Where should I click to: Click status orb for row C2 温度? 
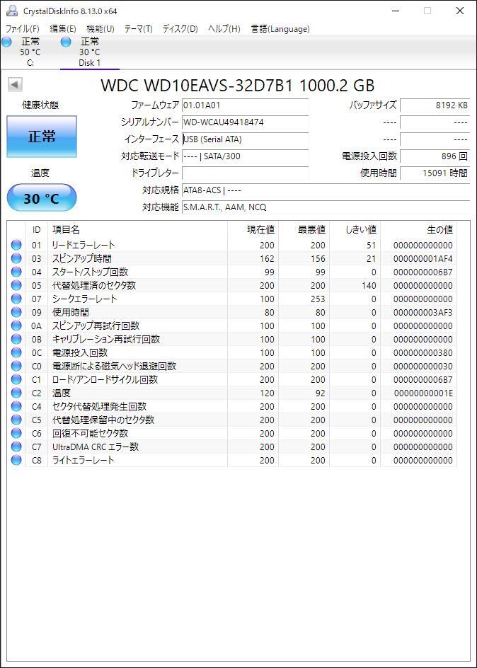click(x=16, y=393)
